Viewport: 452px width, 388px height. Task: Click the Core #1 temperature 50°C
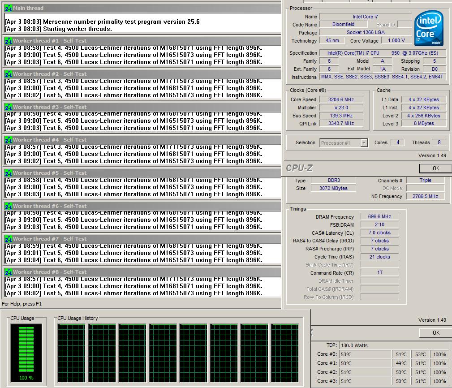point(365,363)
